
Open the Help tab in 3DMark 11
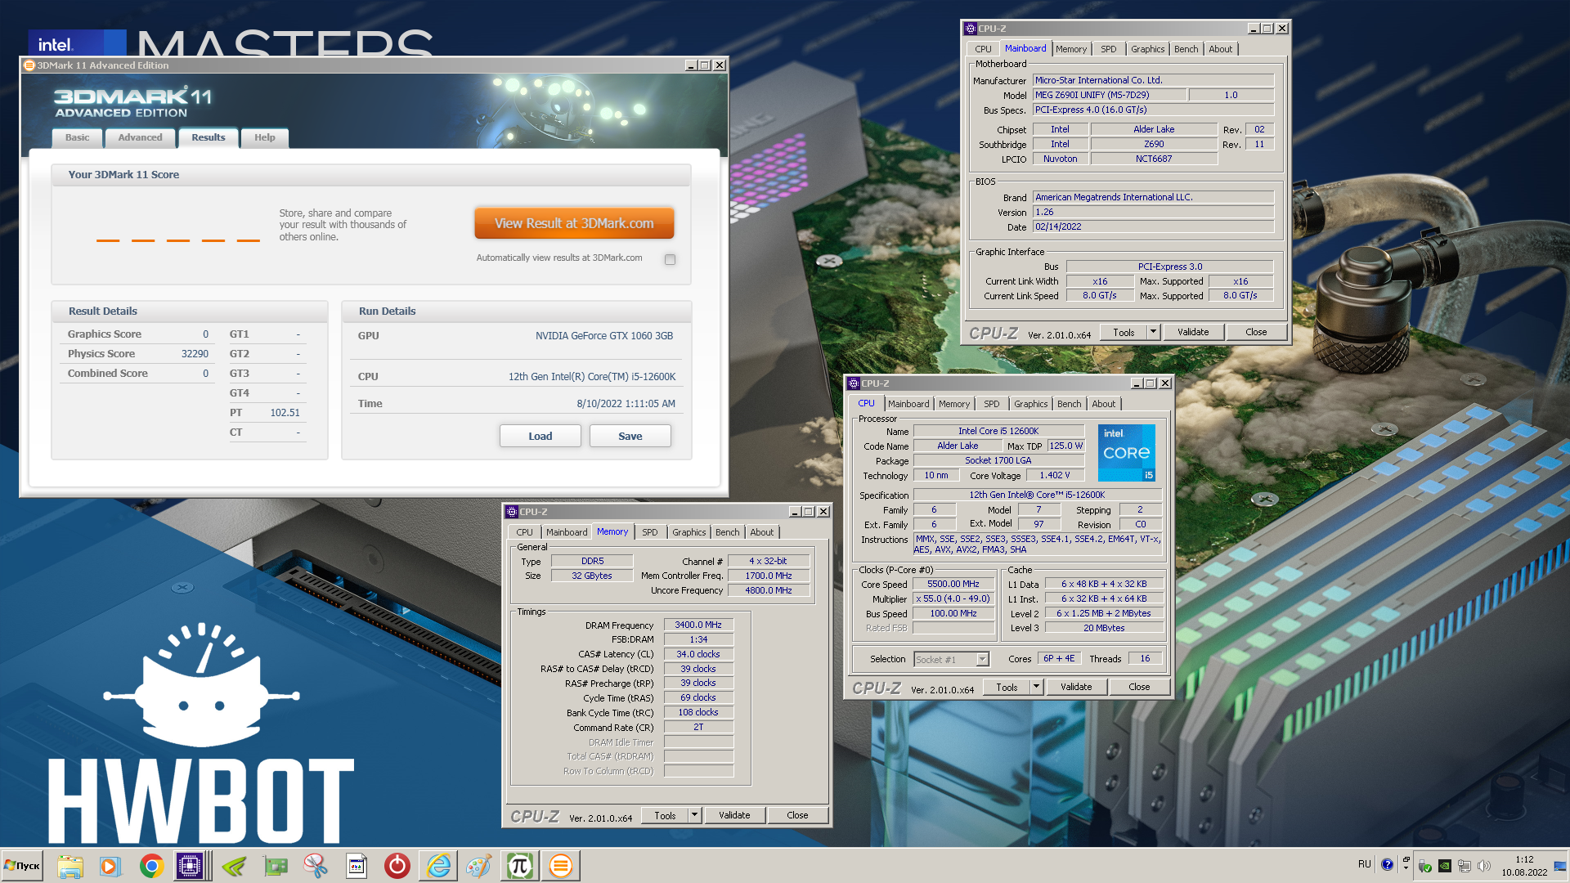pos(264,137)
